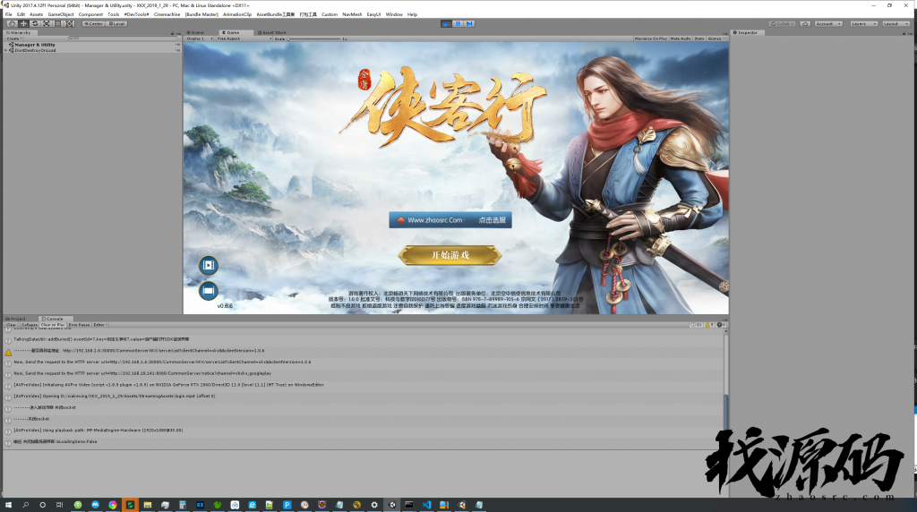Select the warning log entry in Console

[x=363, y=351]
